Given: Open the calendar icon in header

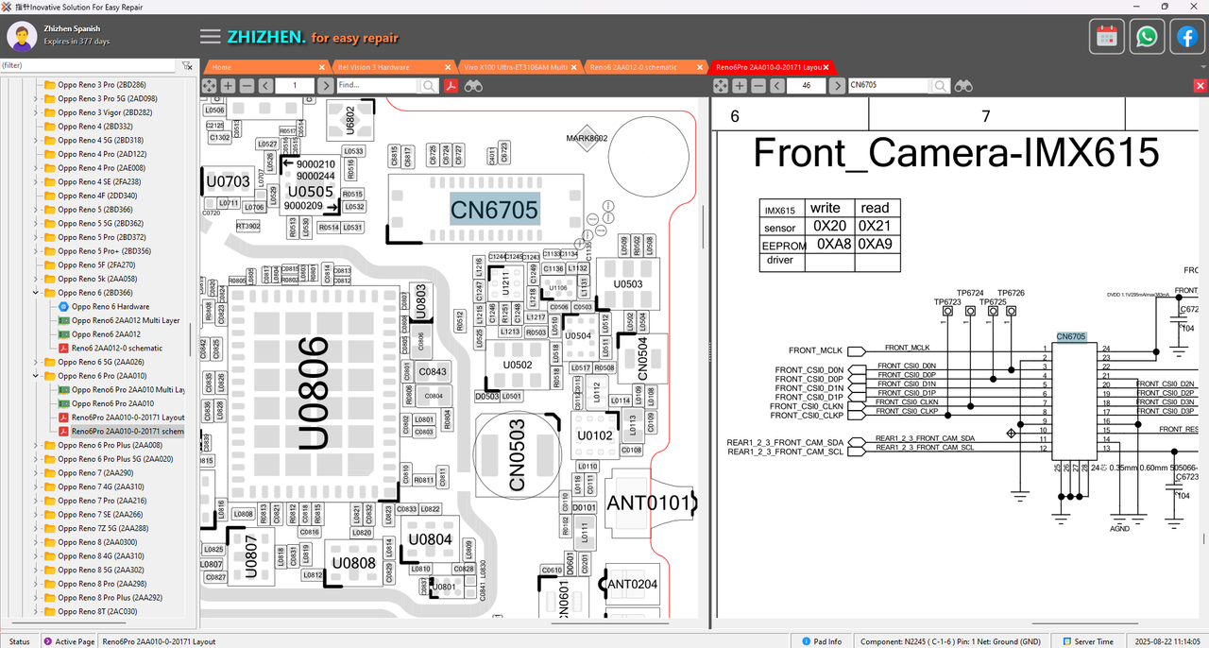Looking at the screenshot, I should (1107, 37).
